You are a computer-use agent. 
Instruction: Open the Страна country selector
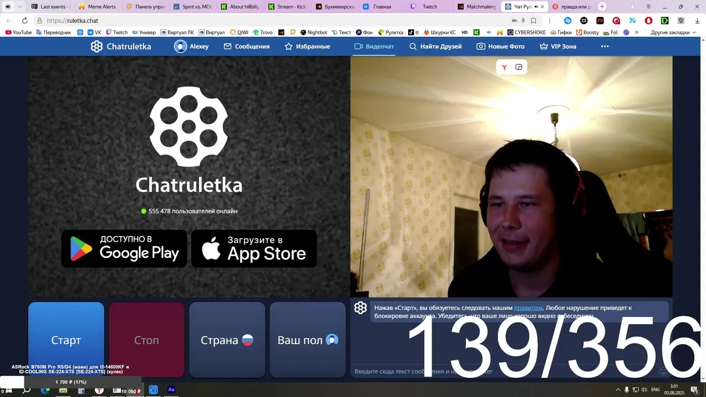pyautogui.click(x=227, y=340)
